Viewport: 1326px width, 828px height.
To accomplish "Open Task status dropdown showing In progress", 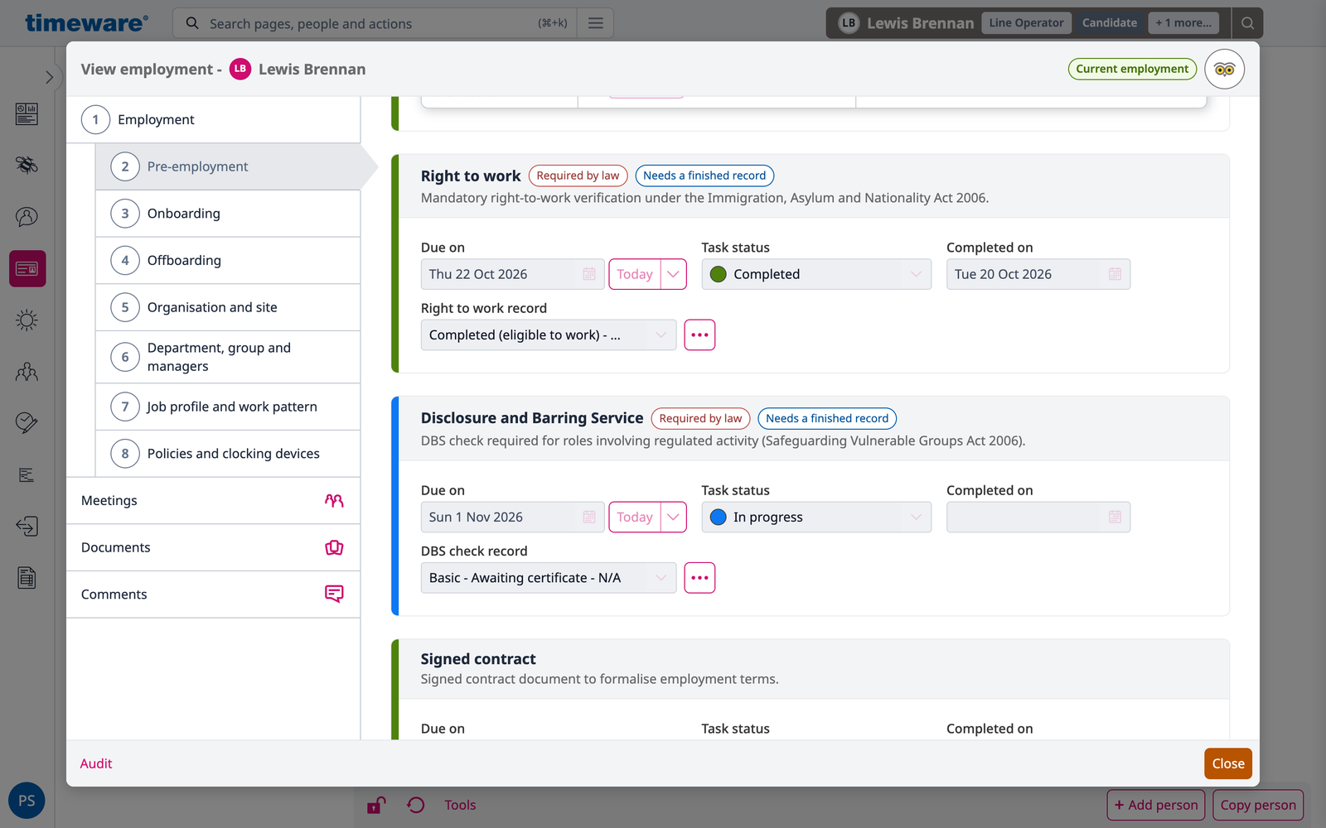I will (816, 517).
